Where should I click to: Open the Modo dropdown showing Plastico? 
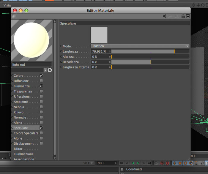click(x=140, y=46)
